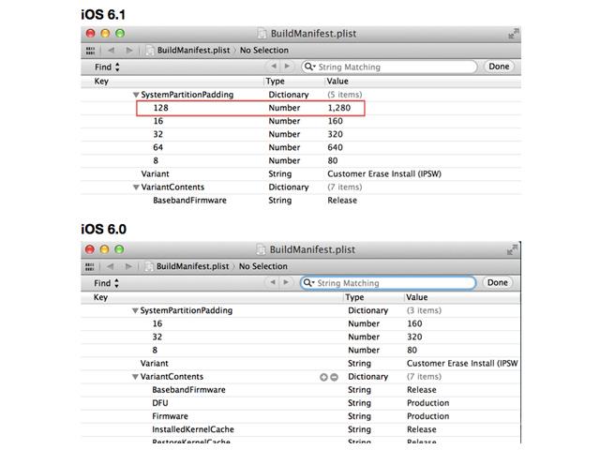Go forward in iOS 6.1 window jump bar
600x450 pixels.
click(x=129, y=50)
